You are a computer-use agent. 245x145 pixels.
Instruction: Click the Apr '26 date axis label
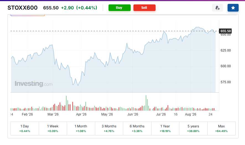coord(81,114)
